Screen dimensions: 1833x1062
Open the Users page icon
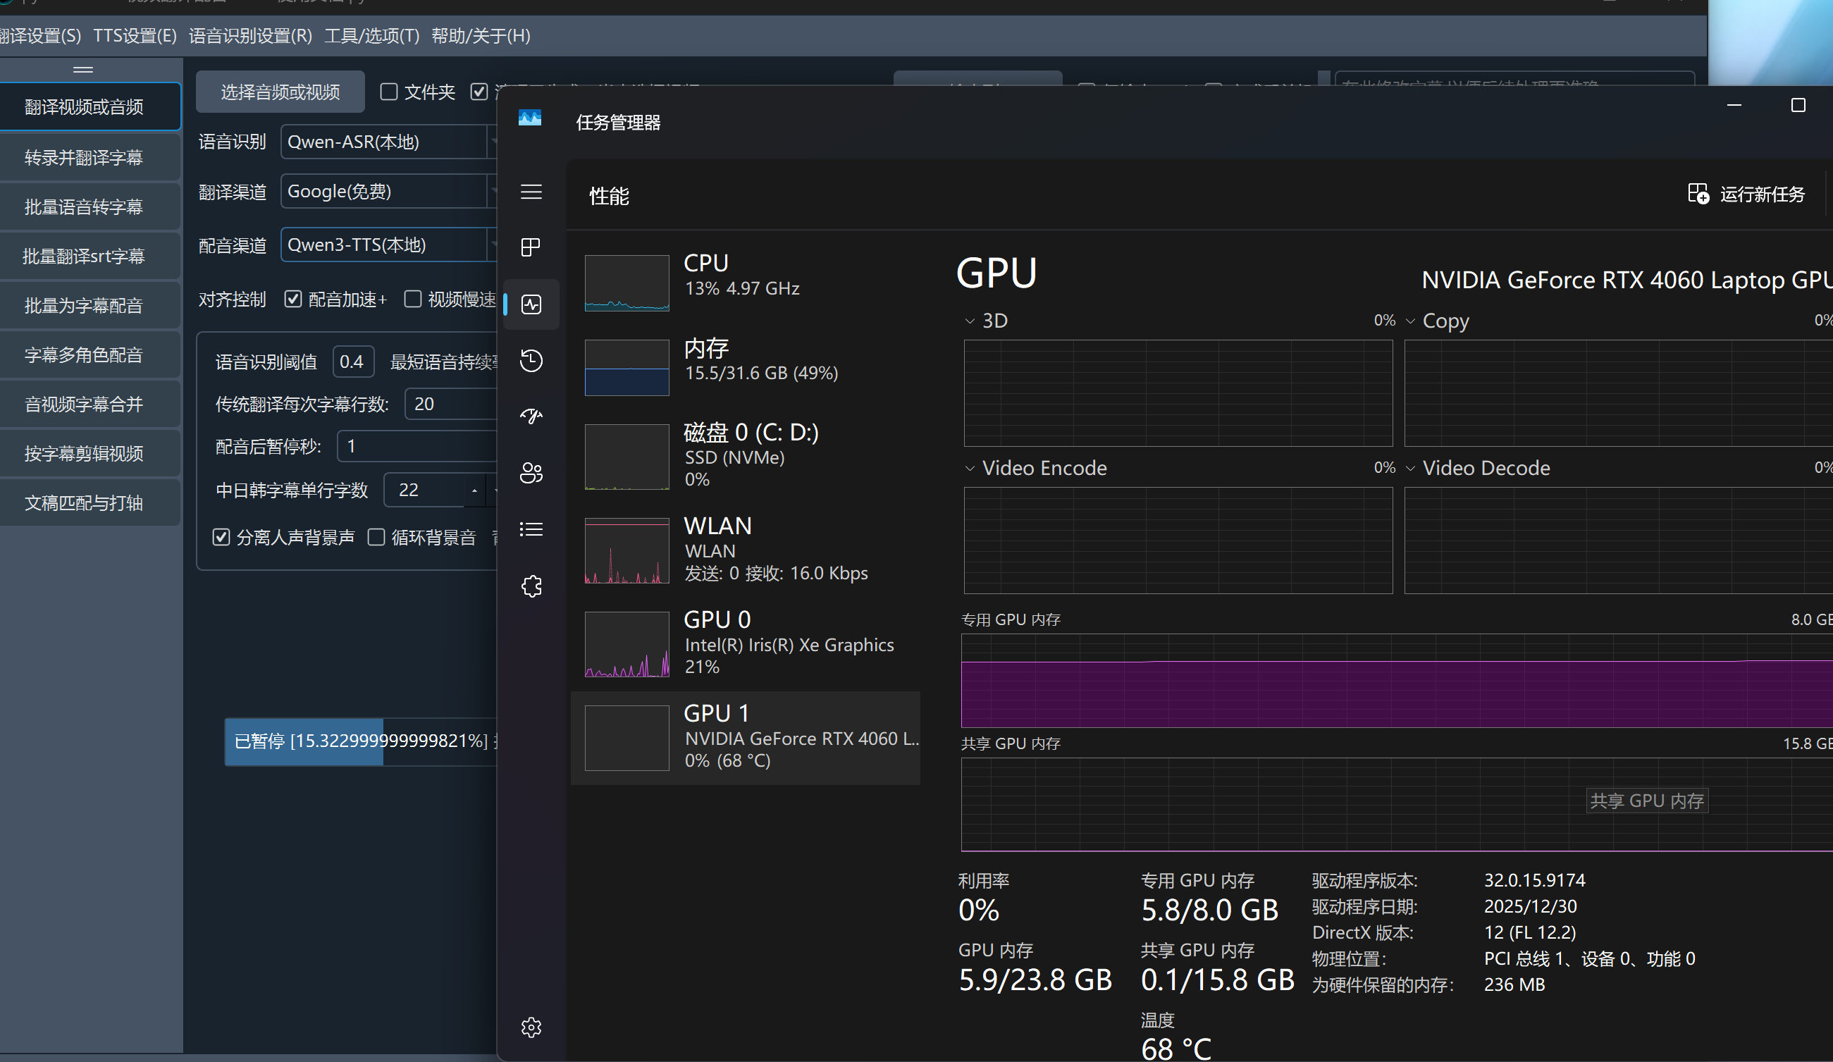point(531,473)
